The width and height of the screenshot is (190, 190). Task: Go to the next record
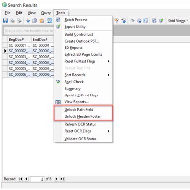pos(56,179)
